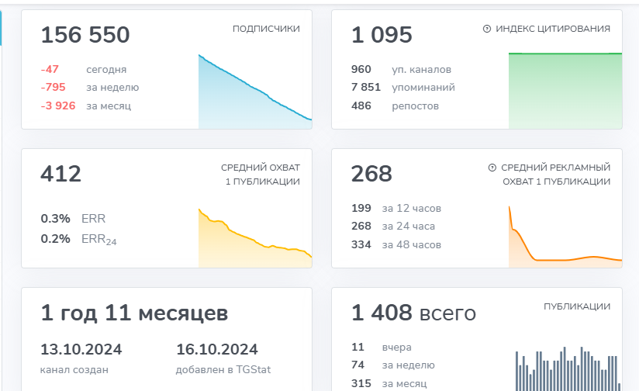Viewport: 639px width, 391px height.
Task: Click the 960 уп. каналов row
Action: [401, 69]
